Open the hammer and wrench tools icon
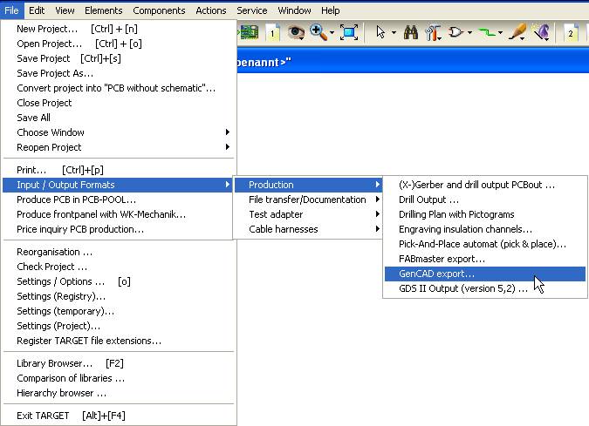 [432, 32]
